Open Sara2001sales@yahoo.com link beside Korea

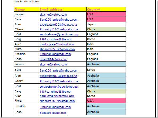[x=58, y=70]
